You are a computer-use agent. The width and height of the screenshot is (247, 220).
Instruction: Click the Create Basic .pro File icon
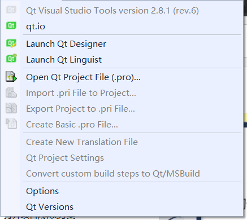(x=11, y=124)
